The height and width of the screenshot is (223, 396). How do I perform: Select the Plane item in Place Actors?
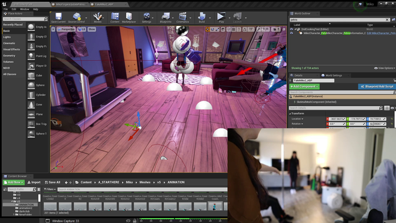(x=37, y=114)
